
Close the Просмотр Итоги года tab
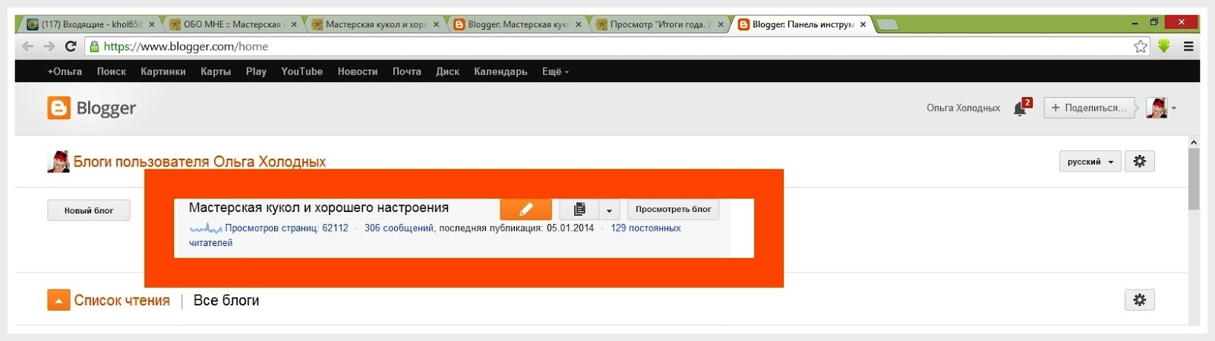pos(721,24)
